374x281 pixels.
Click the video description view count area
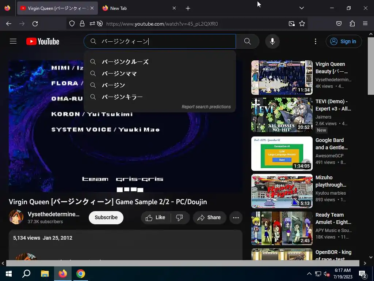click(43, 238)
